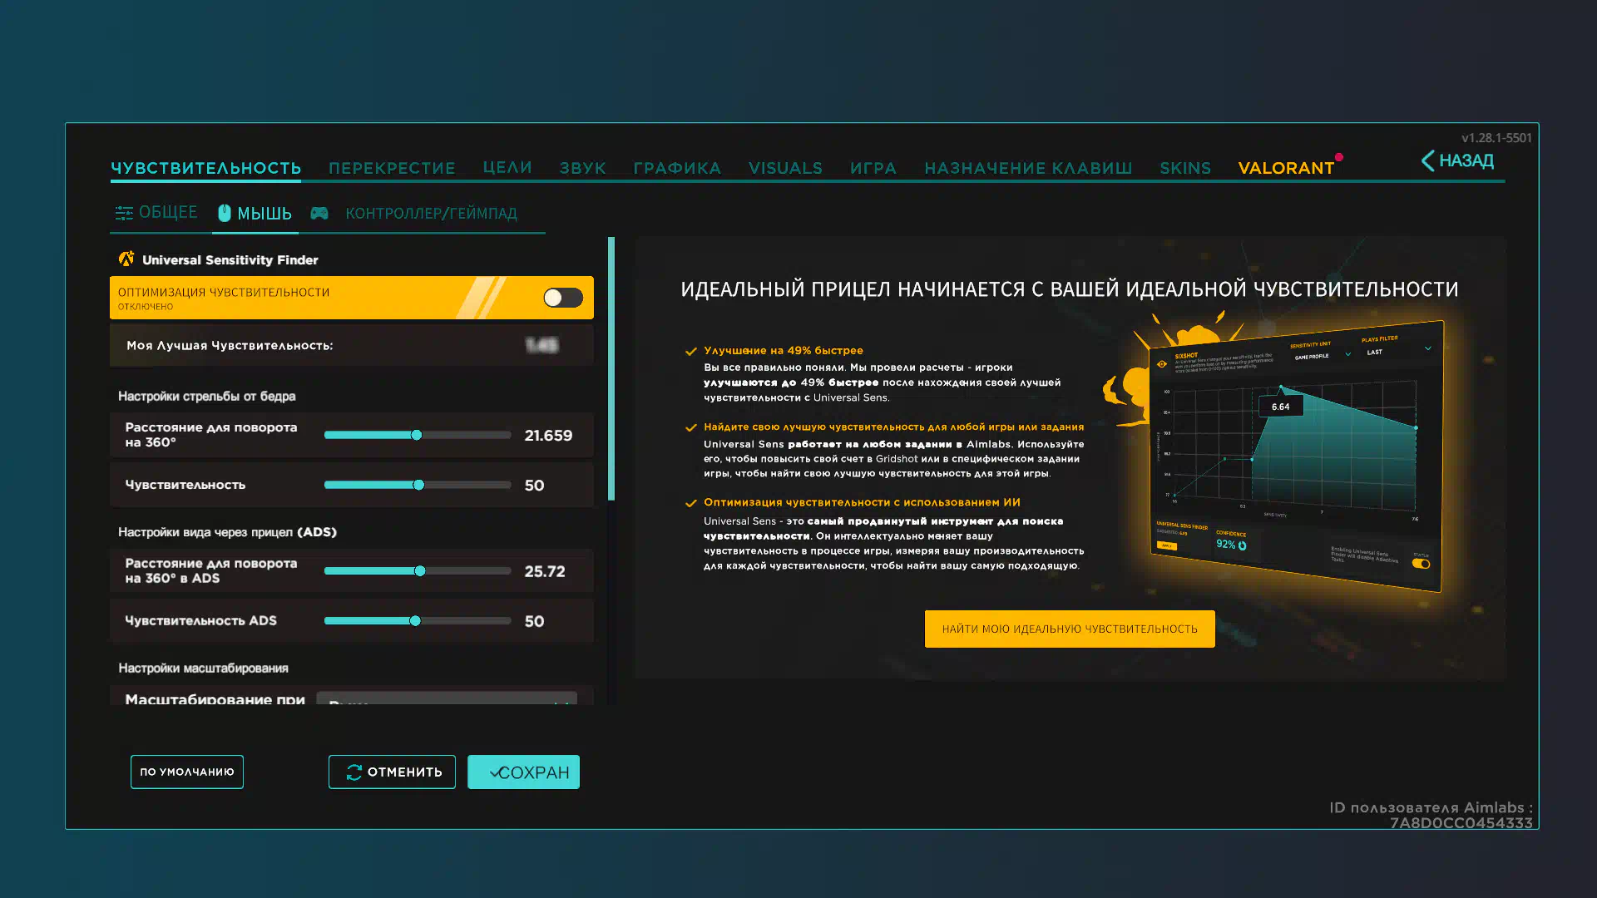Switch to НАЗНАЧЕНИЕ КЛАВИШ tab
The image size is (1597, 898).
pos(1028,168)
